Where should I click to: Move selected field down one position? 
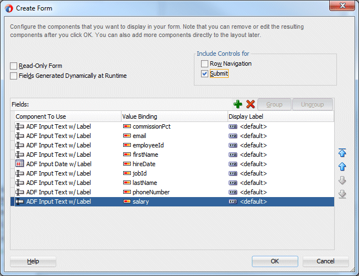pyautogui.click(x=342, y=181)
